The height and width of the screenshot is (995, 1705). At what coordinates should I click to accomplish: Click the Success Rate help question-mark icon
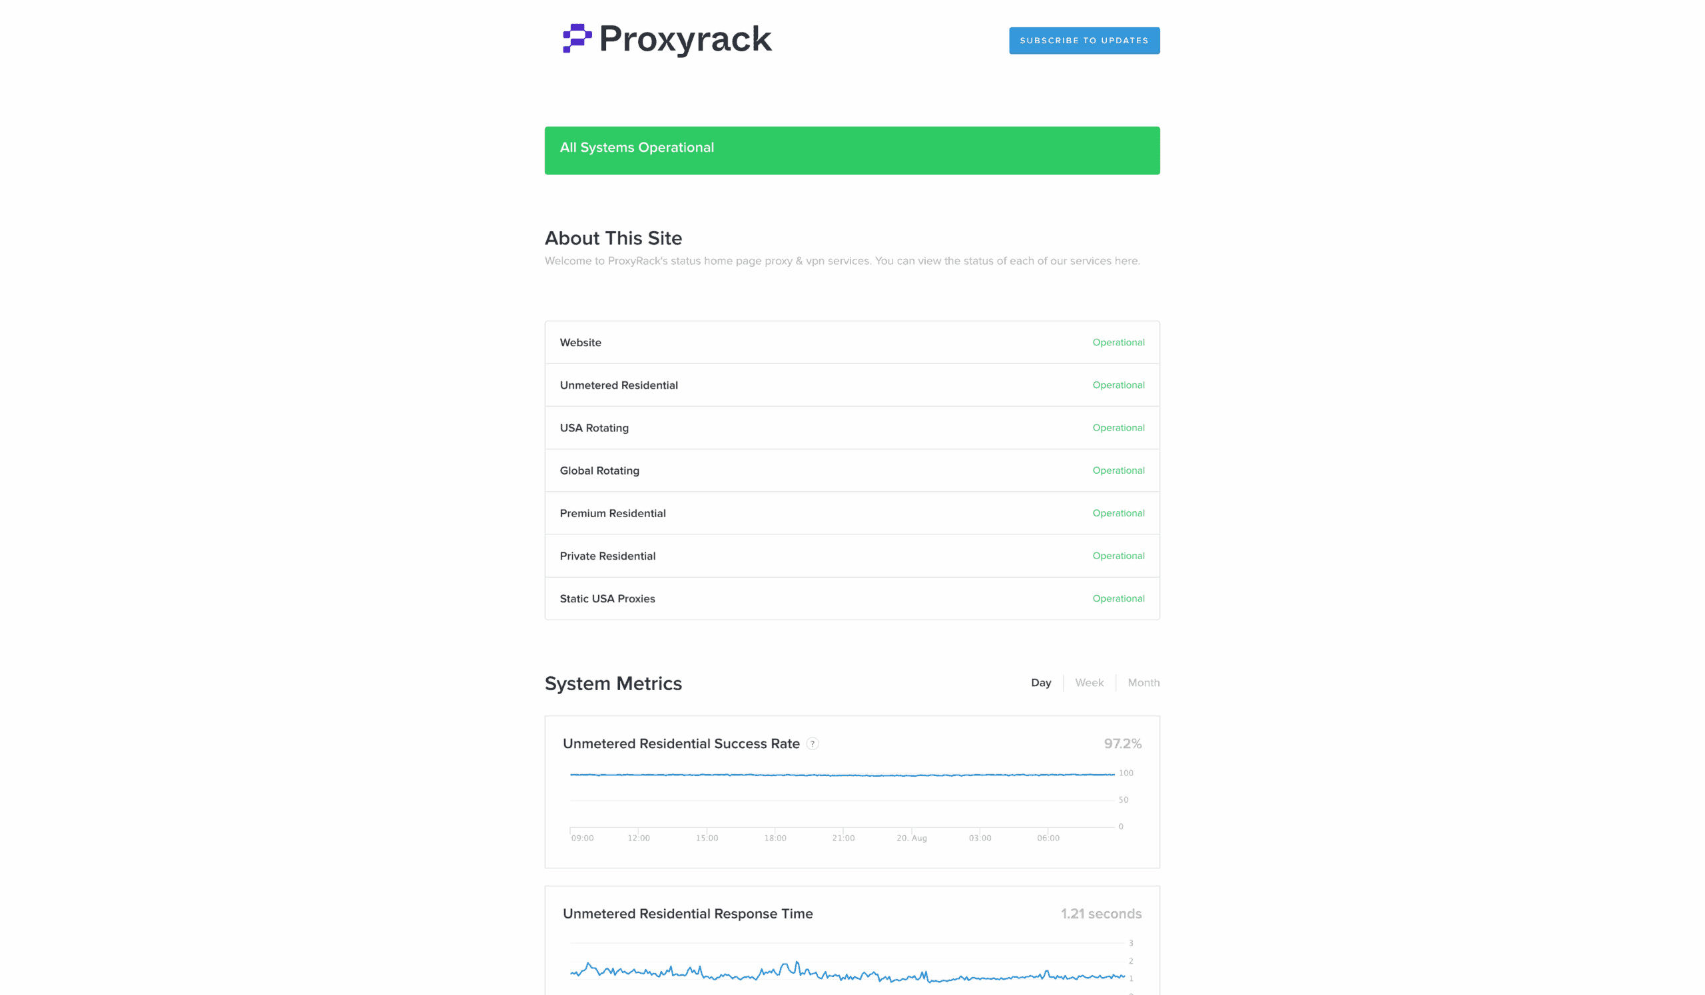[x=813, y=743]
